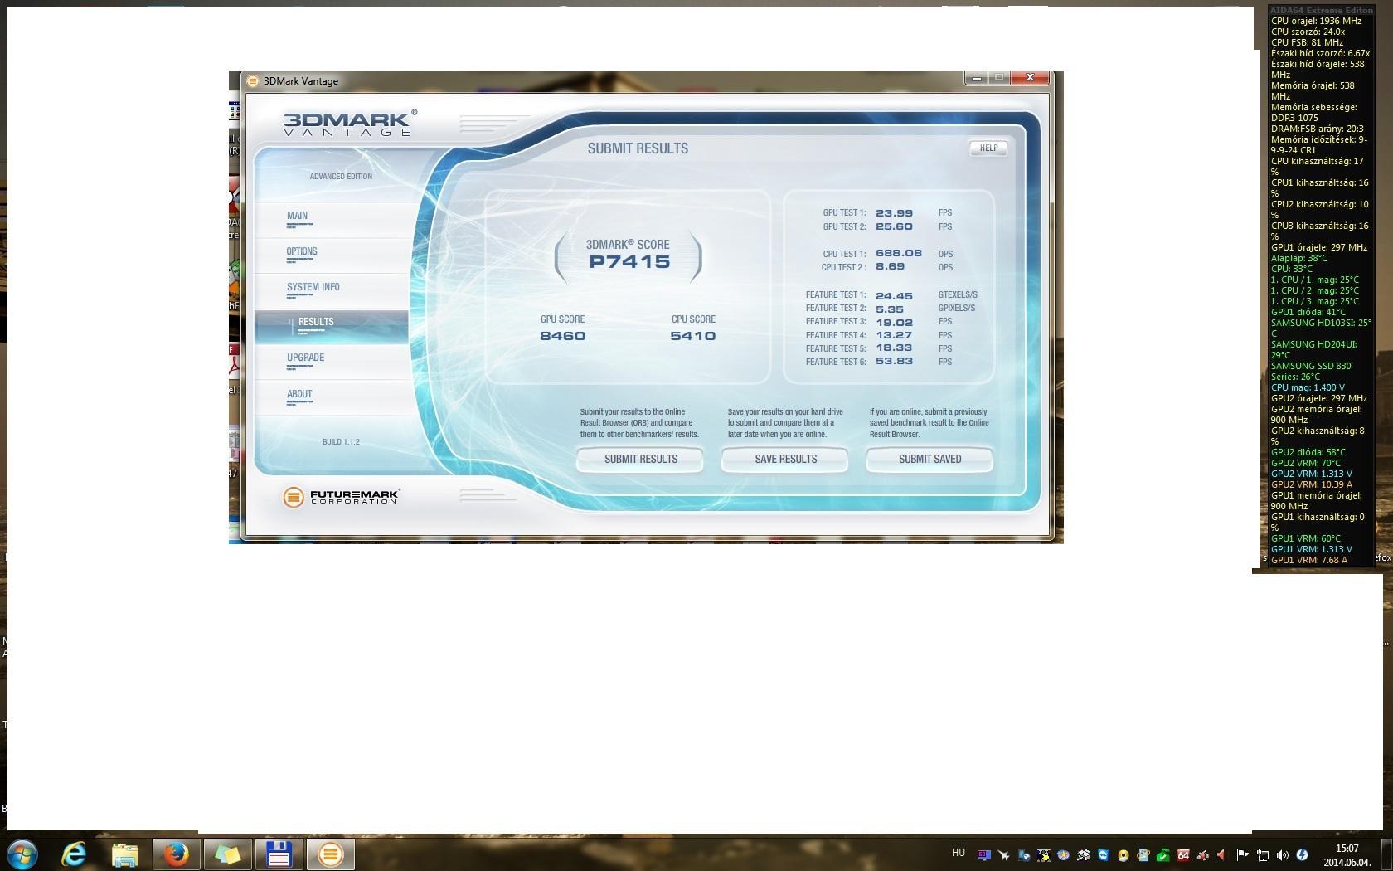
Task: Click the 3DMark Vantage title bar icon
Action: [253, 81]
